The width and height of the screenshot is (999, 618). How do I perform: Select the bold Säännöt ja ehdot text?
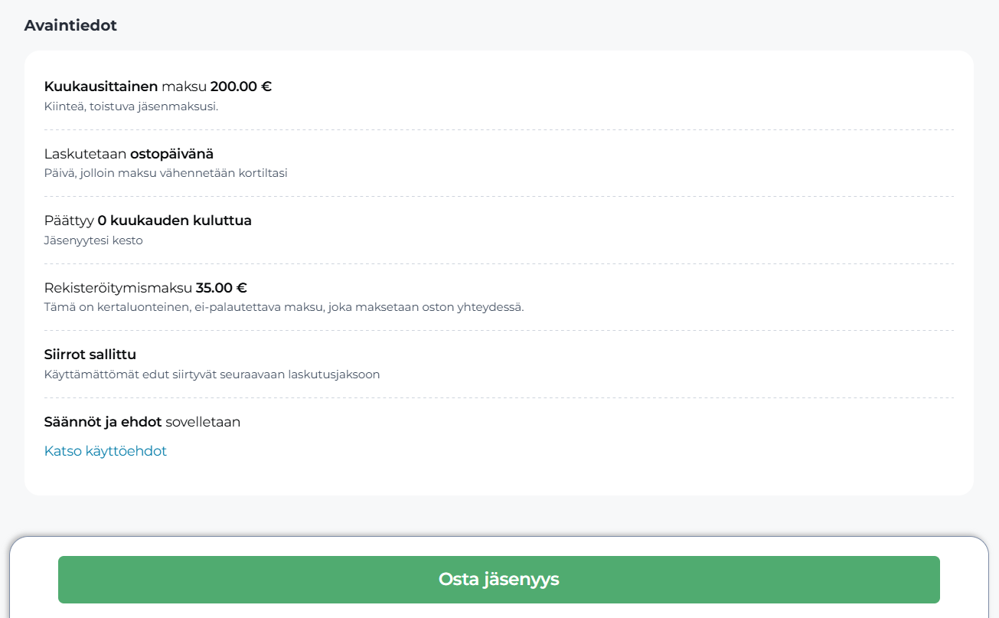coord(103,422)
